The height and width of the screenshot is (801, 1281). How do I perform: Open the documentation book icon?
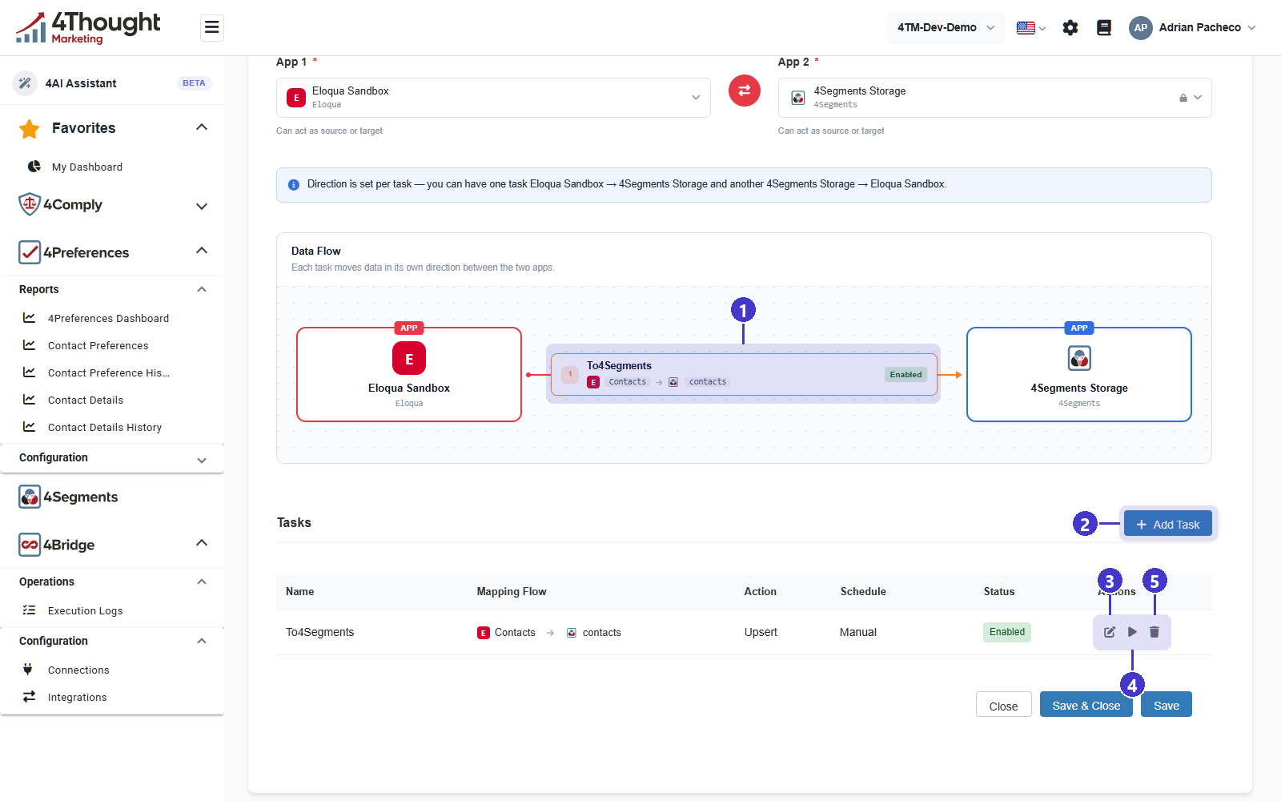[x=1104, y=28]
